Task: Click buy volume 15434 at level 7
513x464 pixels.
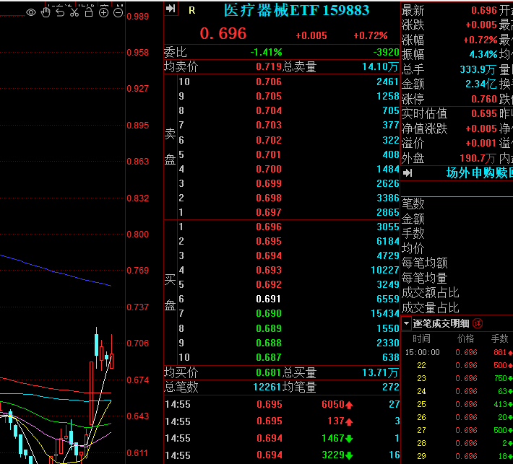Action: pos(385,313)
